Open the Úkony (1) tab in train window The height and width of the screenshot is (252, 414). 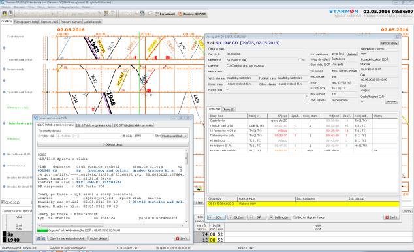click(x=229, y=109)
